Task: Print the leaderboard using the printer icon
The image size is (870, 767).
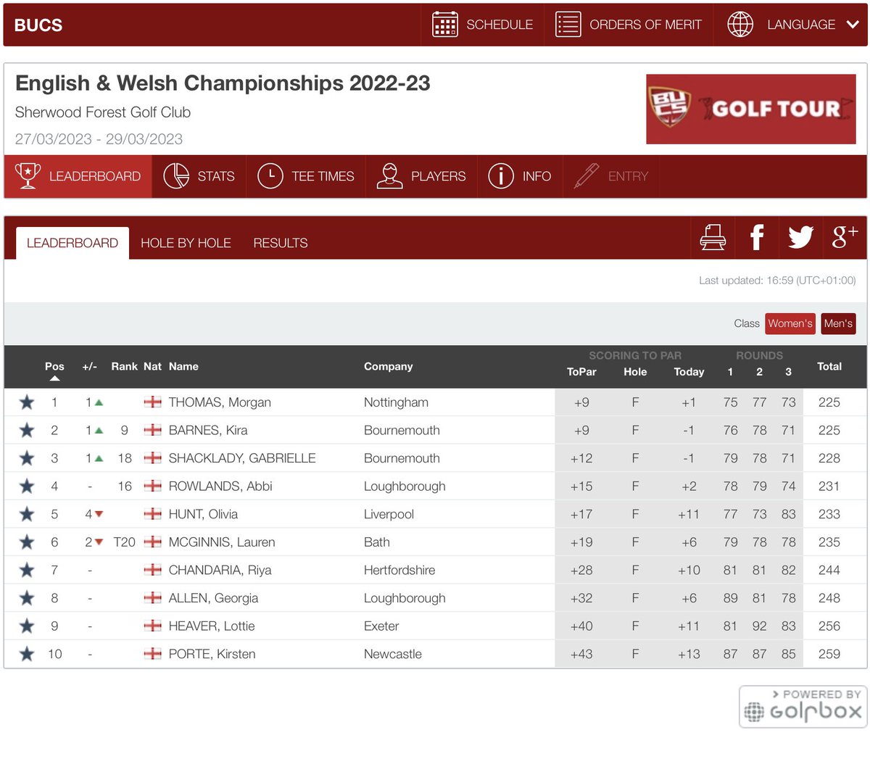Action: (x=713, y=237)
